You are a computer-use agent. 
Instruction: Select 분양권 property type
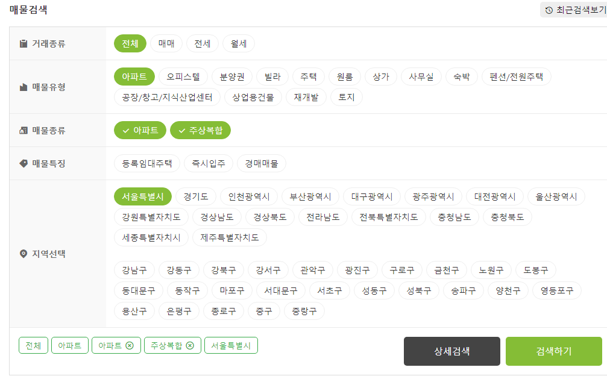click(232, 77)
